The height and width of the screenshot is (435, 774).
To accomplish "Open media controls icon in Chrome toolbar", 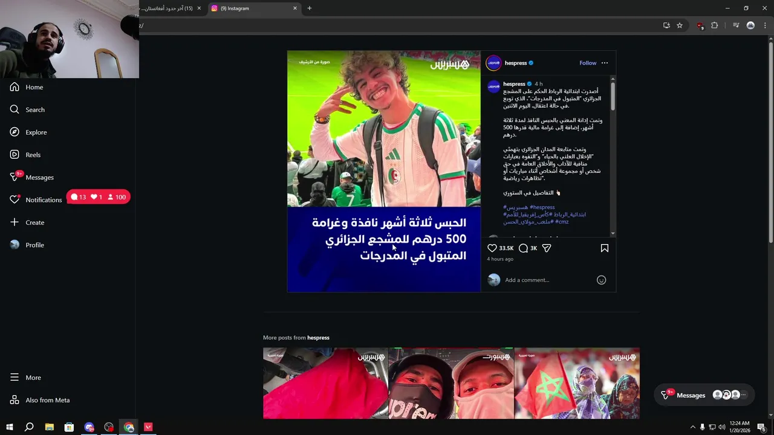I will (736, 25).
